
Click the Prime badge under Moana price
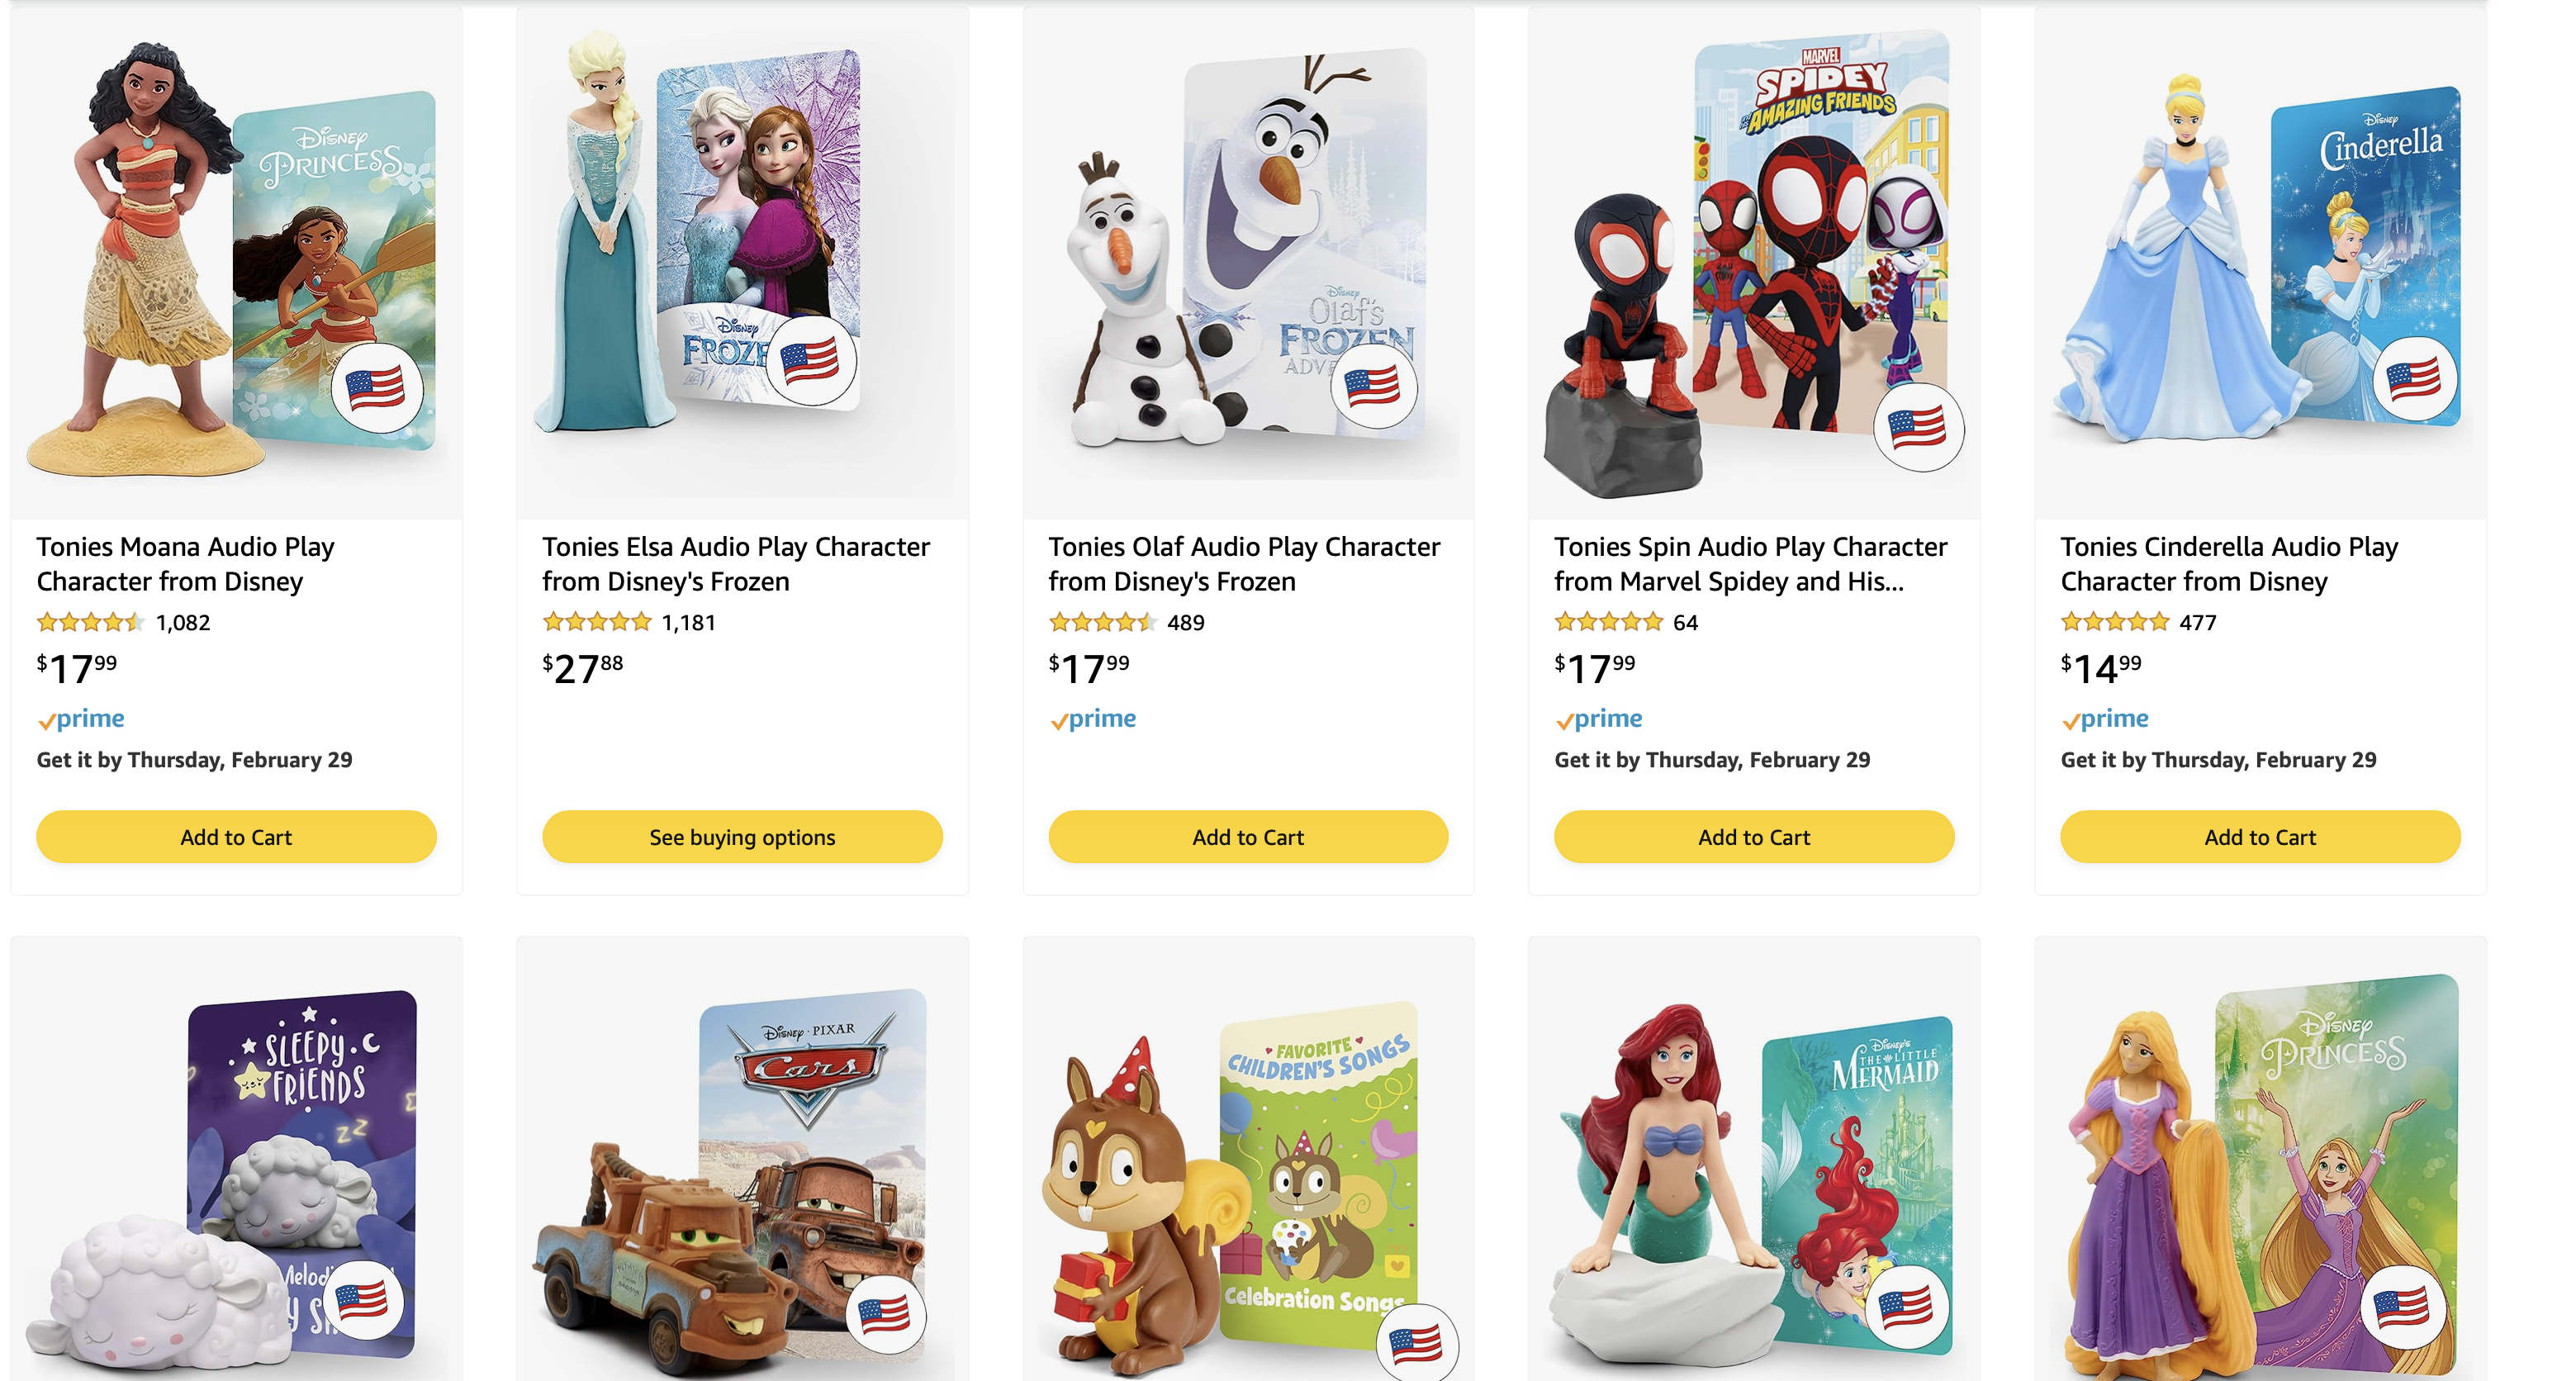click(81, 719)
